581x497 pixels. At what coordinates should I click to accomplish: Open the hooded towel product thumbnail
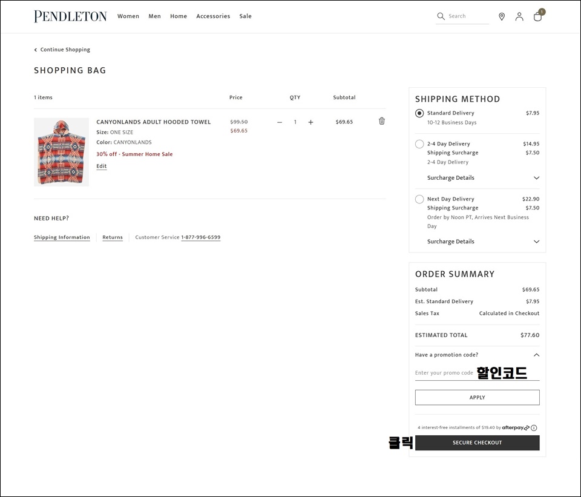point(62,152)
